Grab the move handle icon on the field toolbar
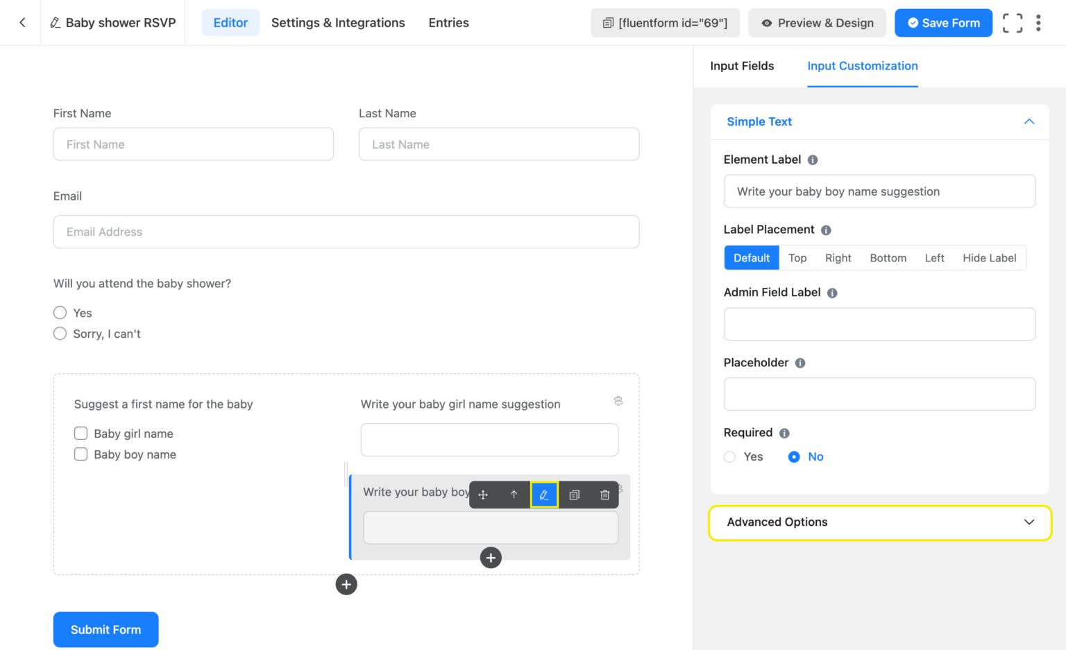This screenshot has width=1066, height=650. [x=482, y=495]
